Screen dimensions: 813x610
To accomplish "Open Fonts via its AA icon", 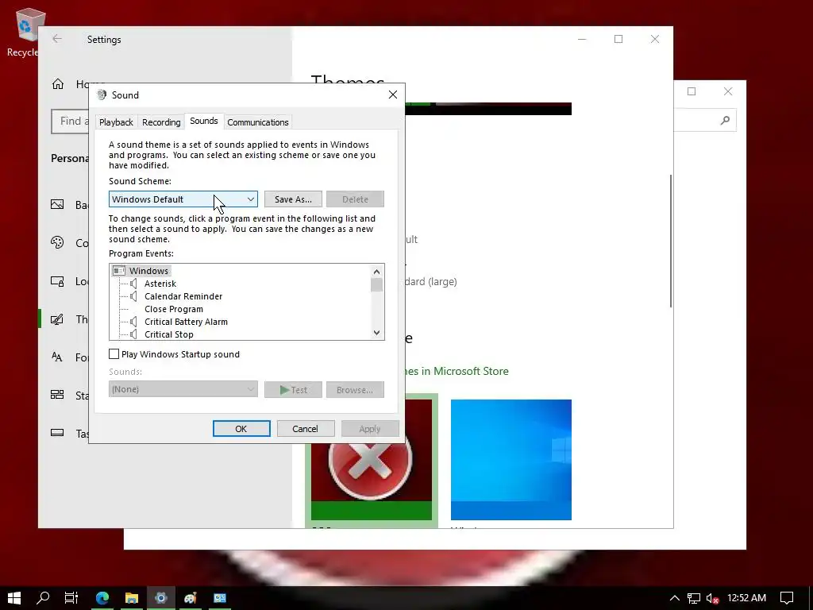I will click(x=57, y=357).
